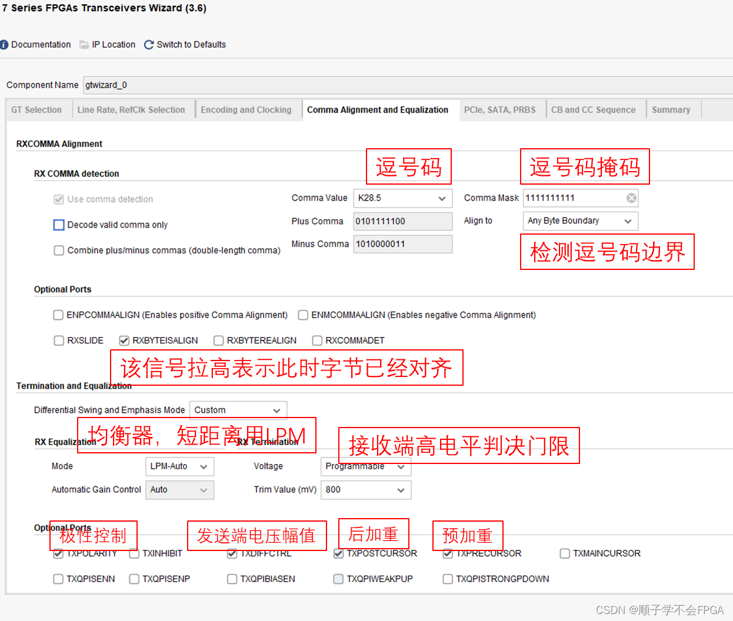The width and height of the screenshot is (733, 621).
Task: Enable Decode valid comma only
Action: tap(59, 225)
